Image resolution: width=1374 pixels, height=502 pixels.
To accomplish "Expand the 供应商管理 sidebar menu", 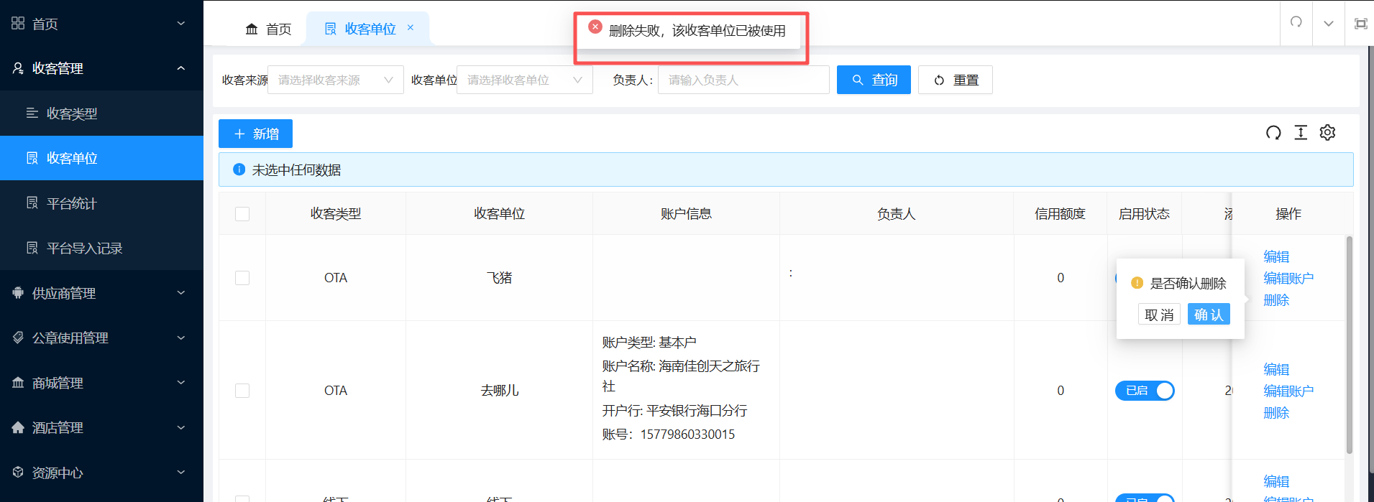I will [x=101, y=293].
